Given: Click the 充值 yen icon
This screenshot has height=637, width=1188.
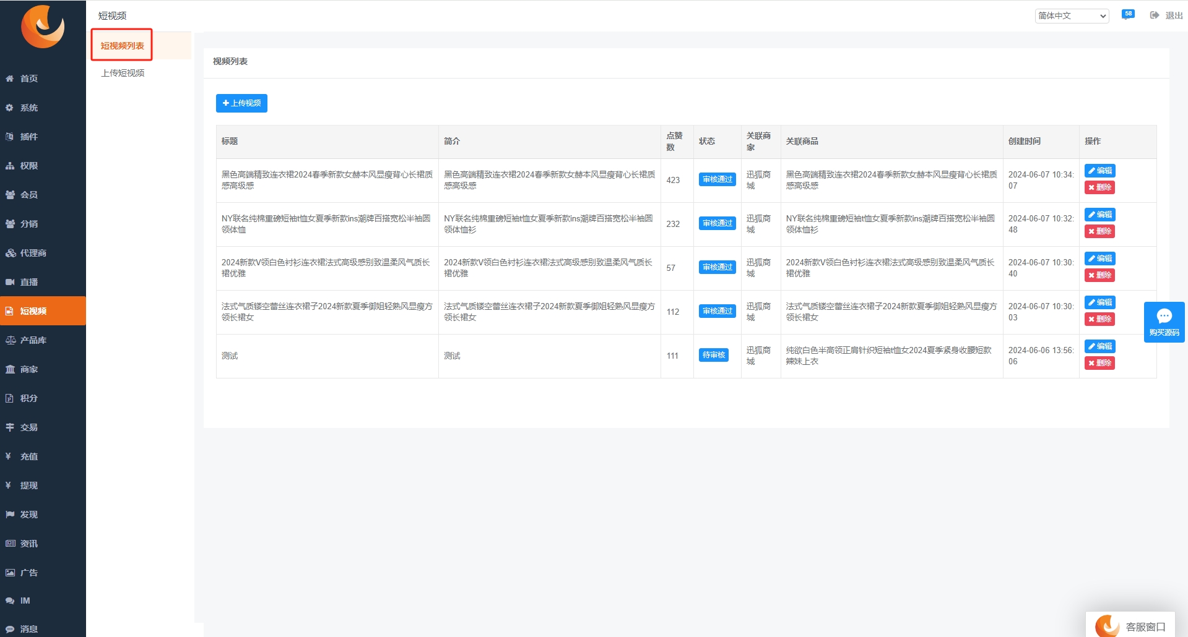Looking at the screenshot, I should [9, 456].
